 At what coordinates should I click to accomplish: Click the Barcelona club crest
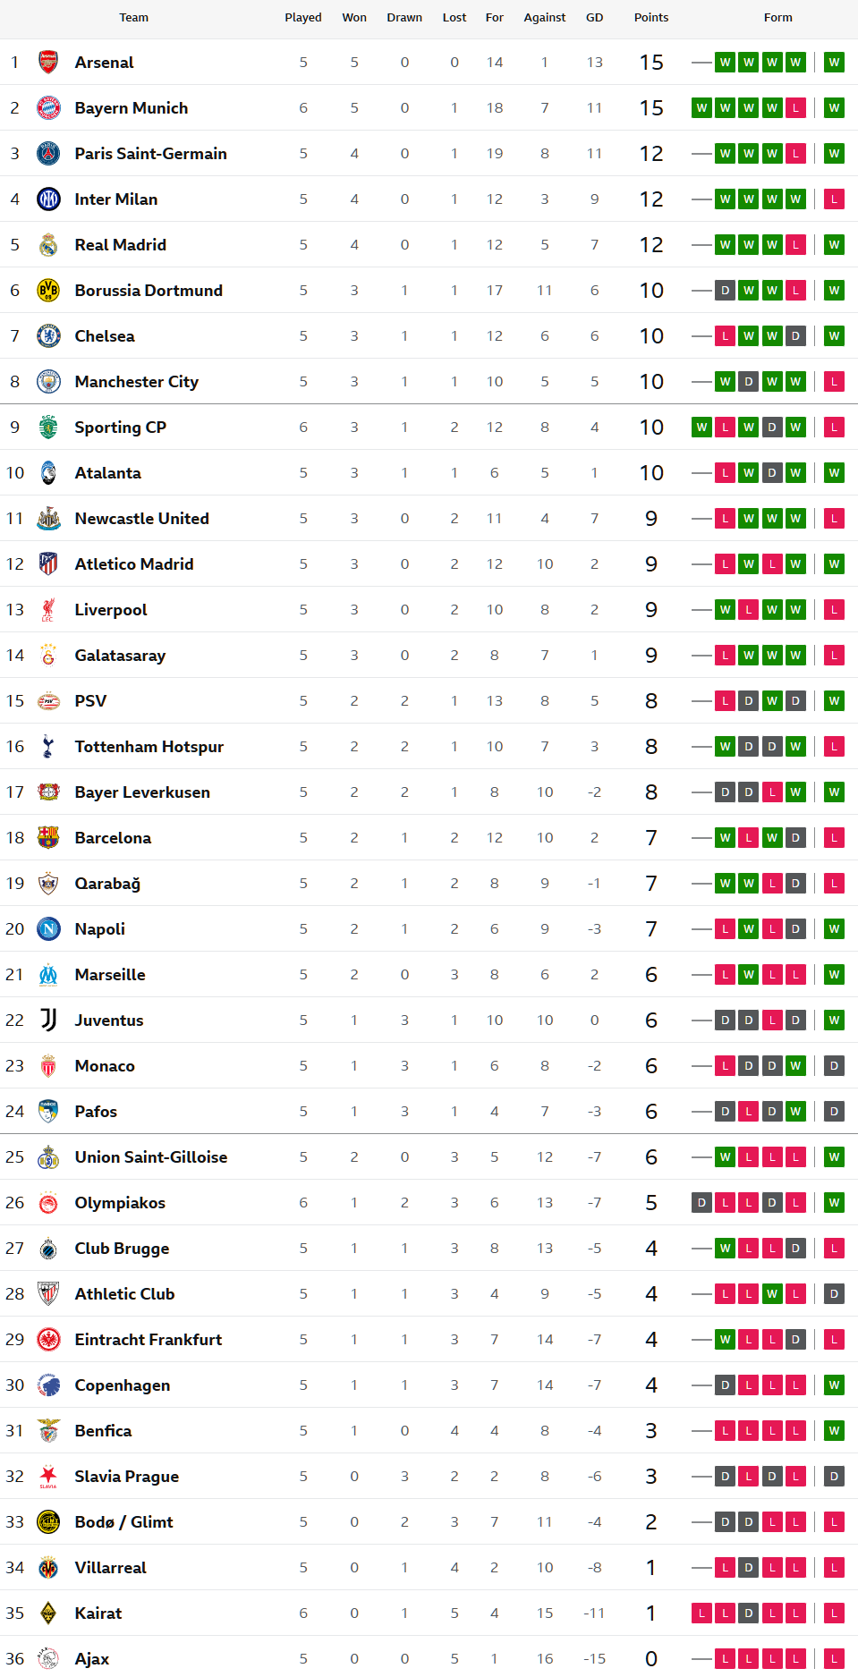[x=48, y=838]
